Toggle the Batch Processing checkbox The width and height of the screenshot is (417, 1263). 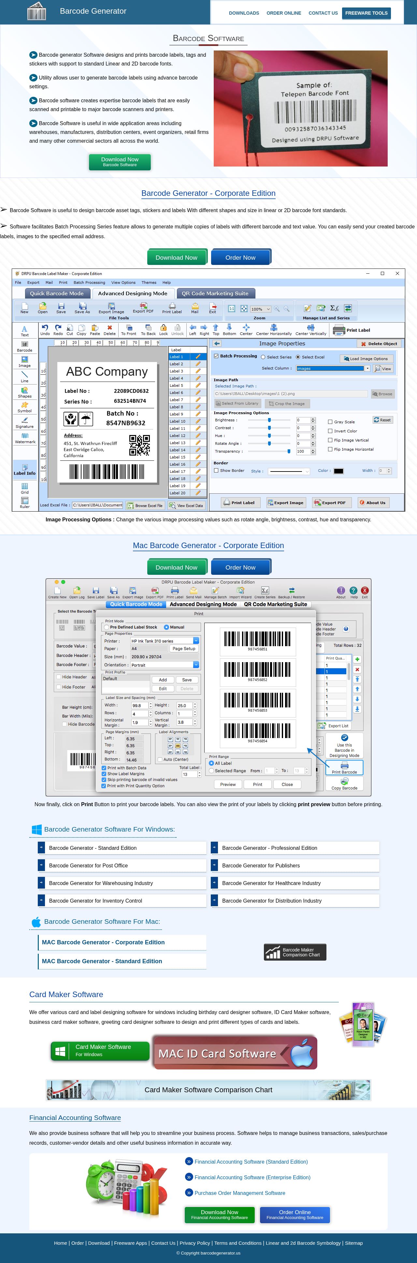[x=216, y=356]
